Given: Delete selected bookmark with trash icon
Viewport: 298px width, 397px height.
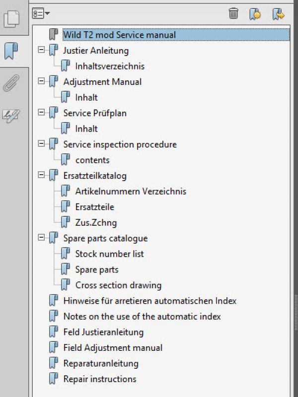Looking at the screenshot, I should tap(233, 13).
